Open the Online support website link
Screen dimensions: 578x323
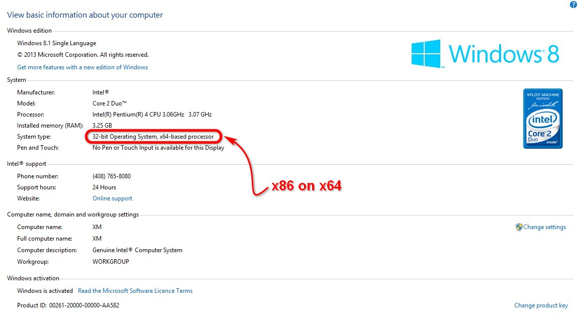[x=112, y=198]
